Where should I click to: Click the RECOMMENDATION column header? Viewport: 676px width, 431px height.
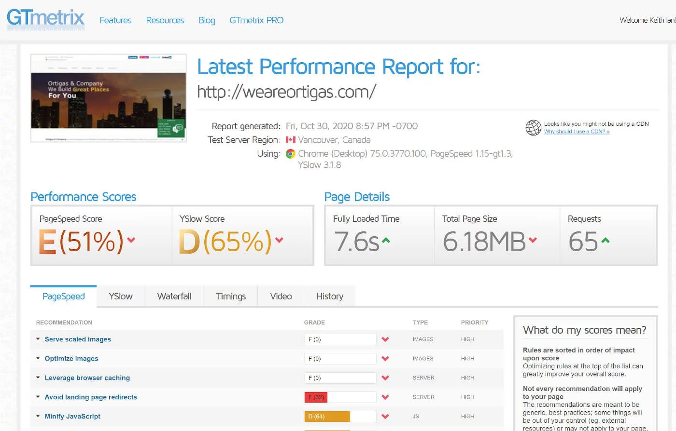64,323
